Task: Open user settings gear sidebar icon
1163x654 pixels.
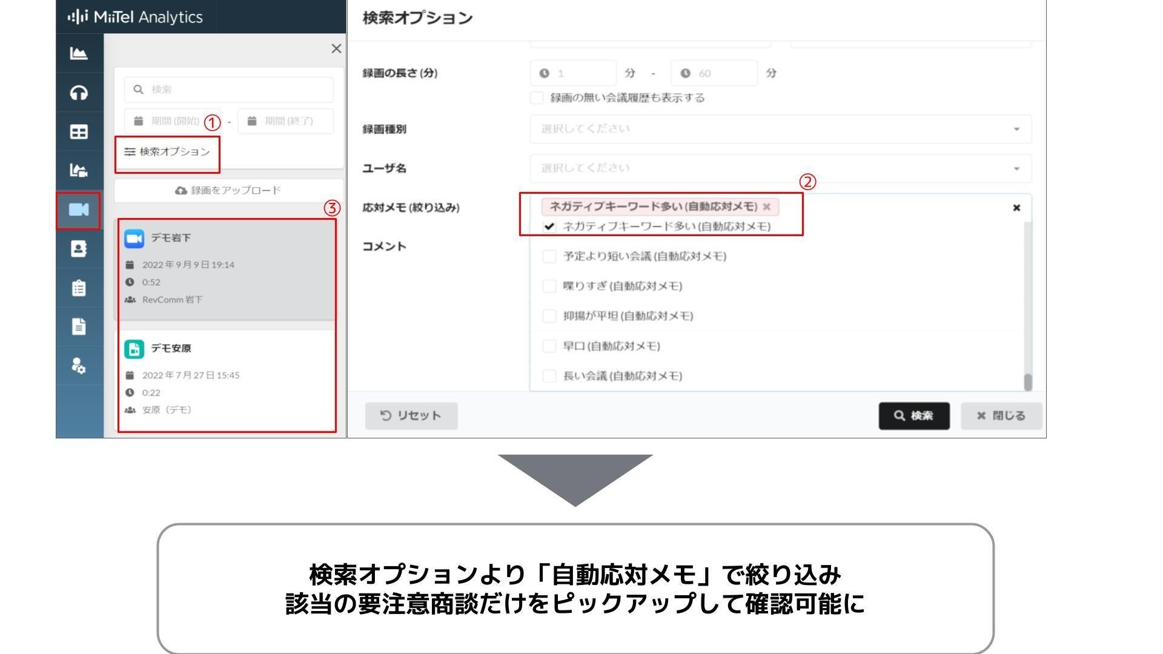Action: 79,365
